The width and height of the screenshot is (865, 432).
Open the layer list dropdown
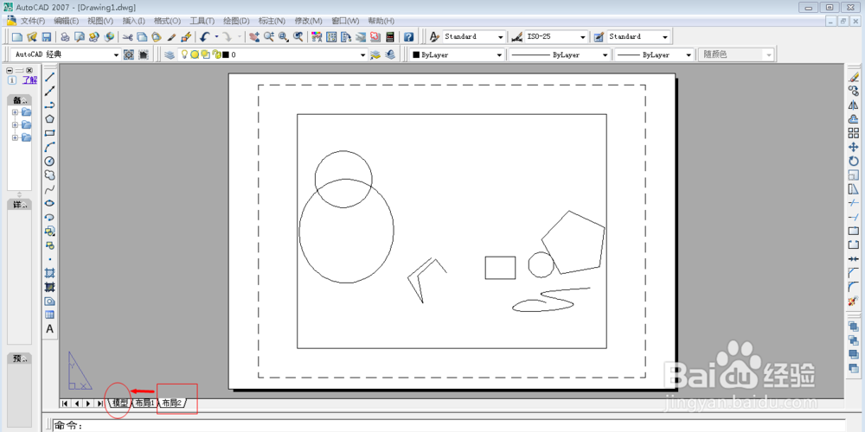pos(363,55)
